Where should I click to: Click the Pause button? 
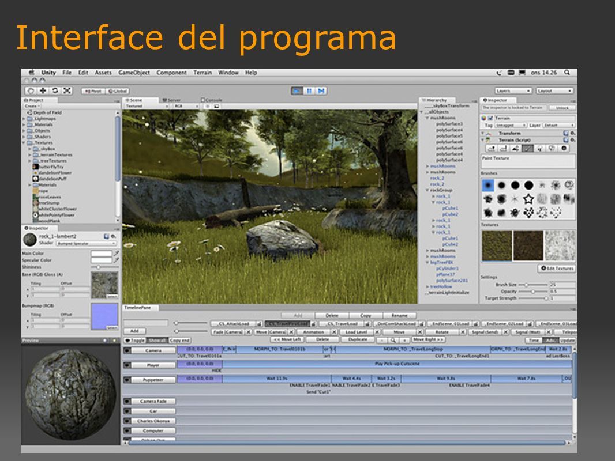309,91
